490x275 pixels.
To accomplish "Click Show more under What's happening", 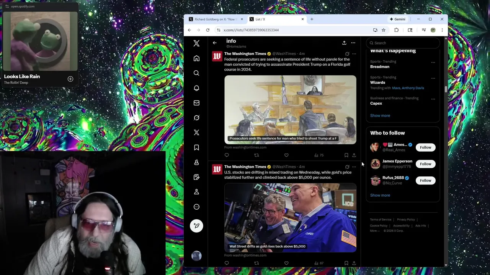I will [x=380, y=116].
